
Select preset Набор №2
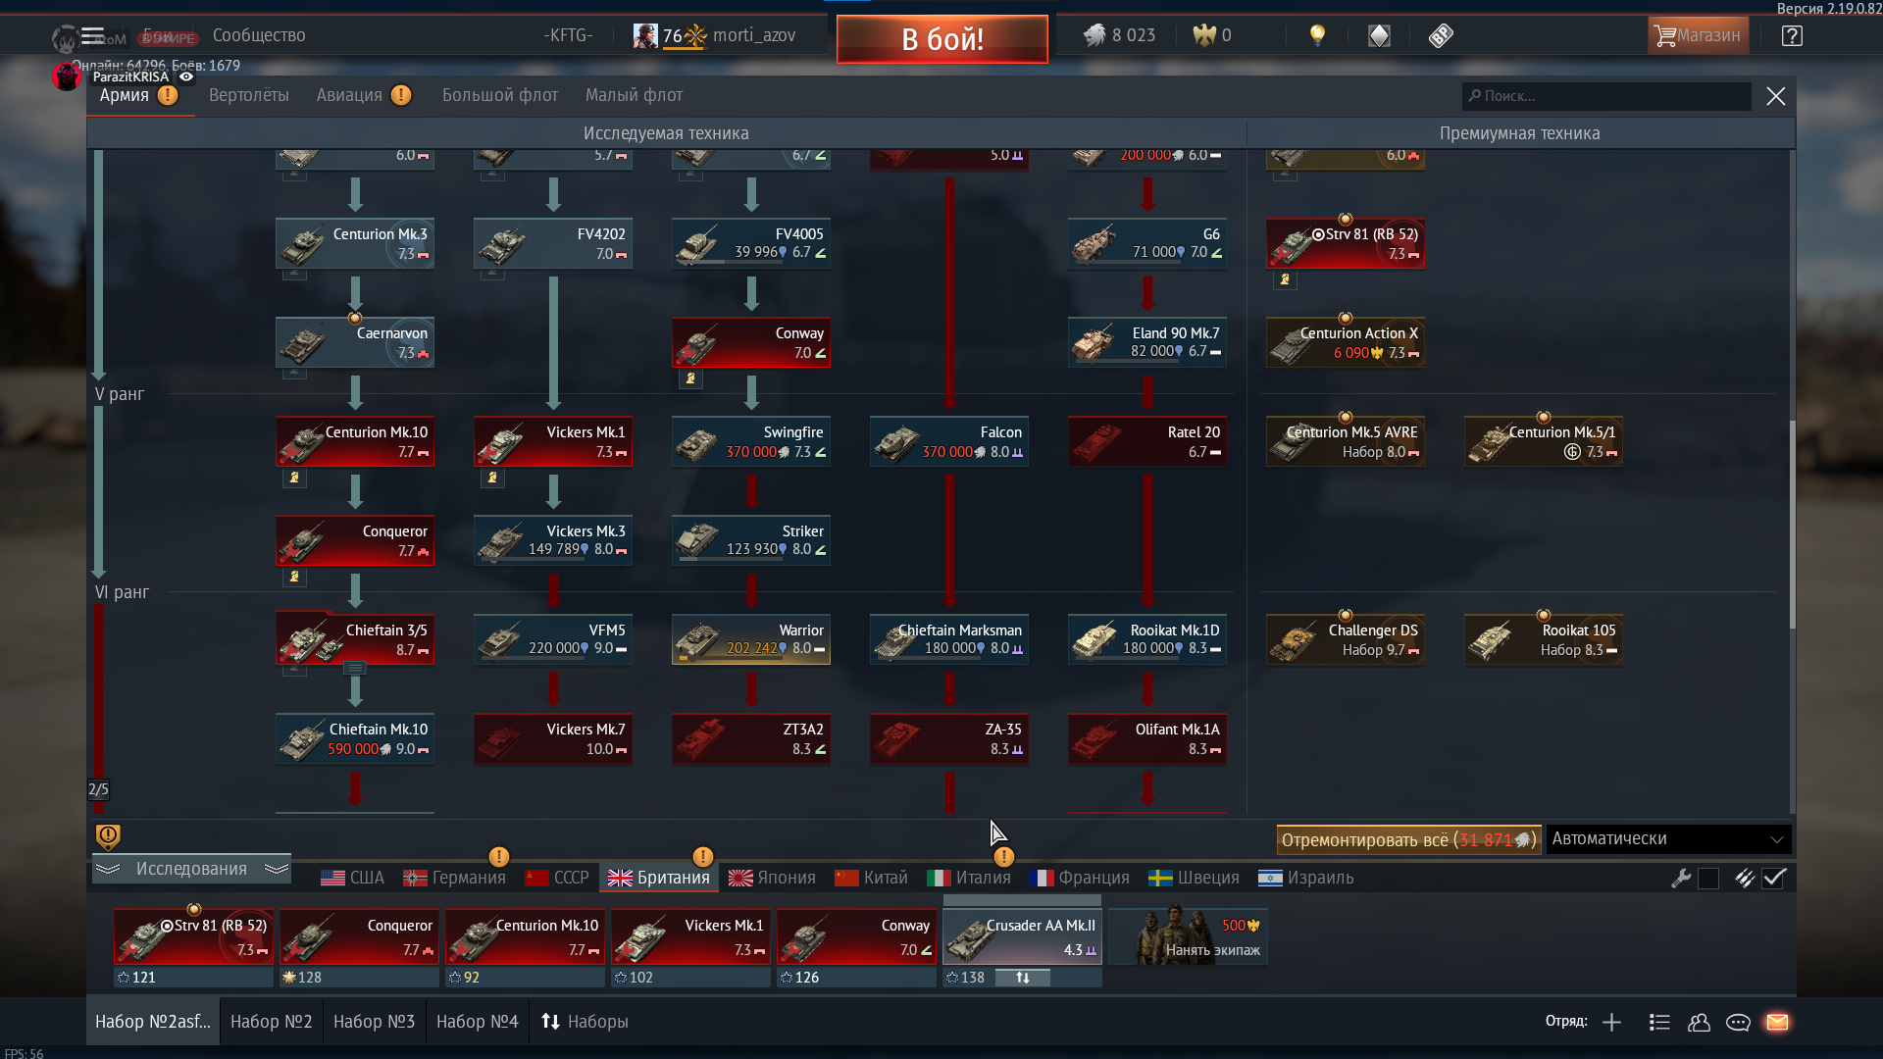coord(272,1022)
